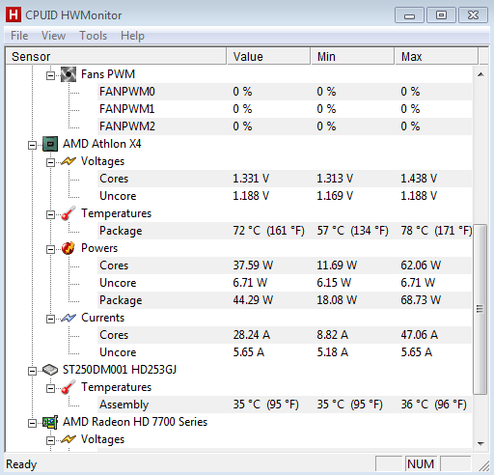The width and height of the screenshot is (494, 475).
Task: Open the Help menu
Action: (132, 36)
